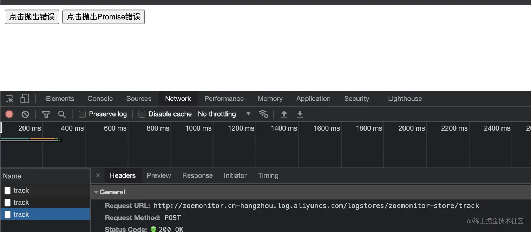
Task: Click the POST request method value
Action: 173,218
